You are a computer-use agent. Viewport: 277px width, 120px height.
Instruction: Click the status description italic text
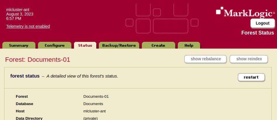[82, 76]
